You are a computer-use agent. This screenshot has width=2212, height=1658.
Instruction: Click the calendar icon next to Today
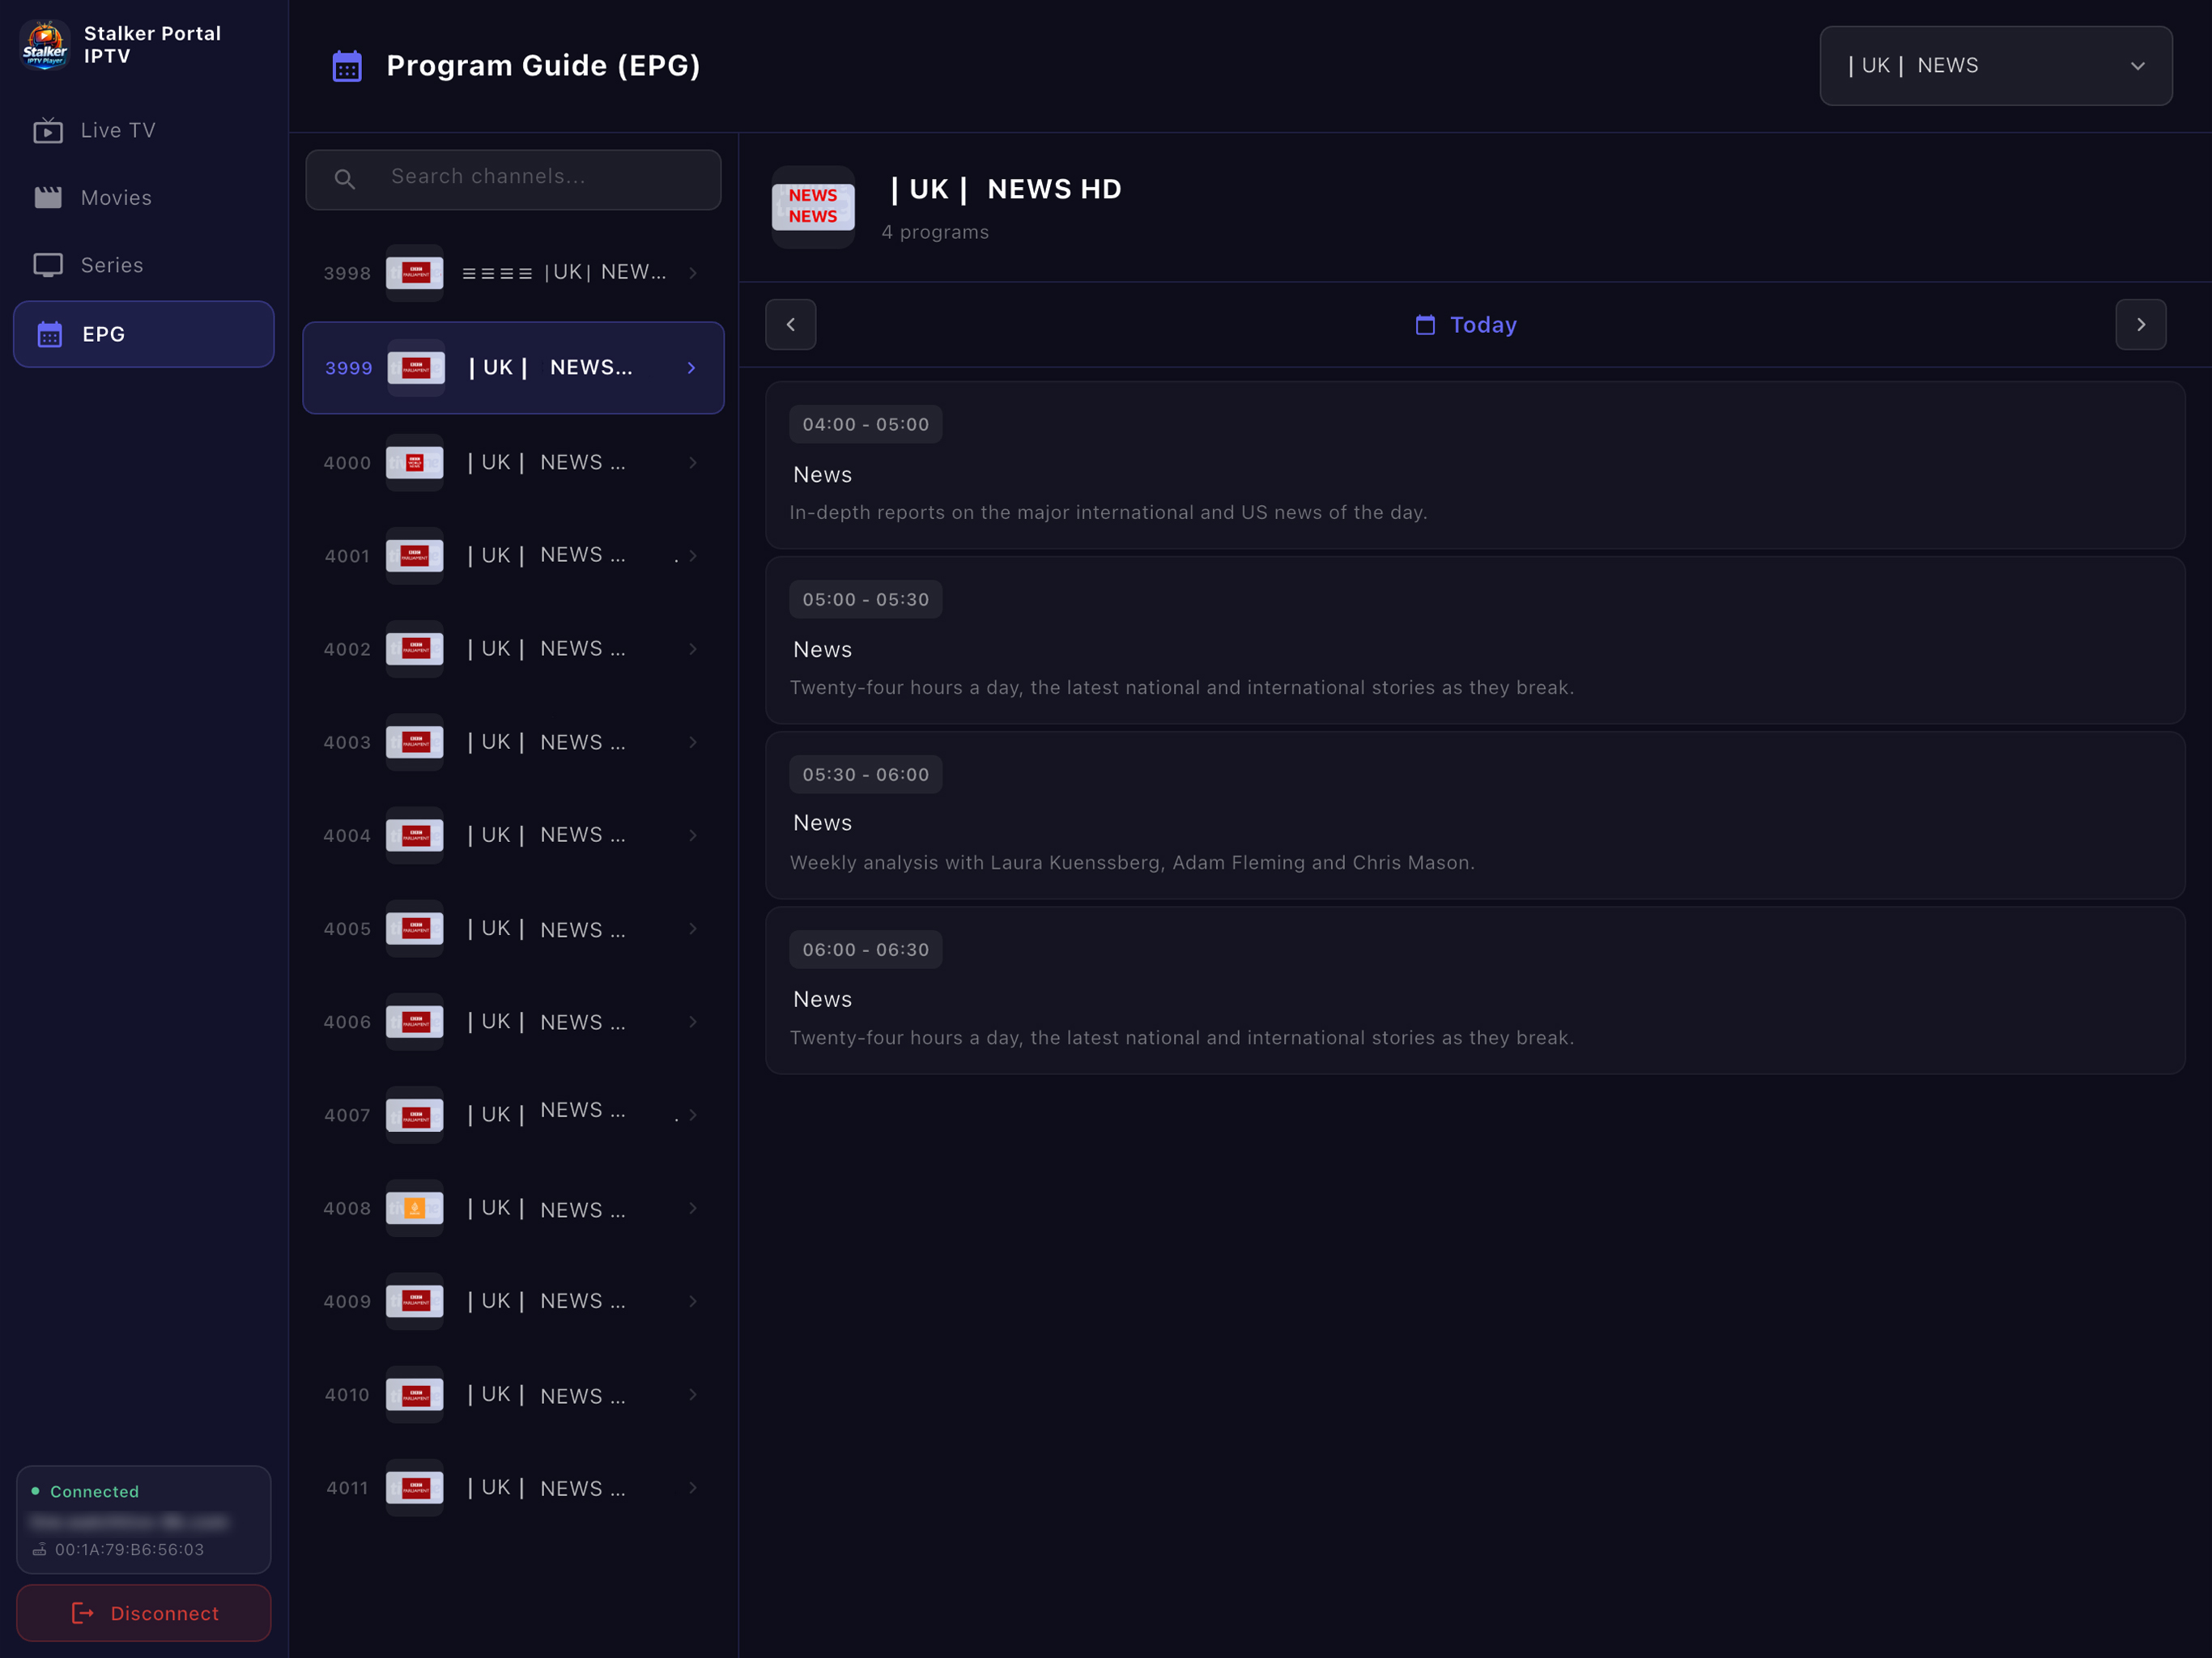coord(1425,325)
